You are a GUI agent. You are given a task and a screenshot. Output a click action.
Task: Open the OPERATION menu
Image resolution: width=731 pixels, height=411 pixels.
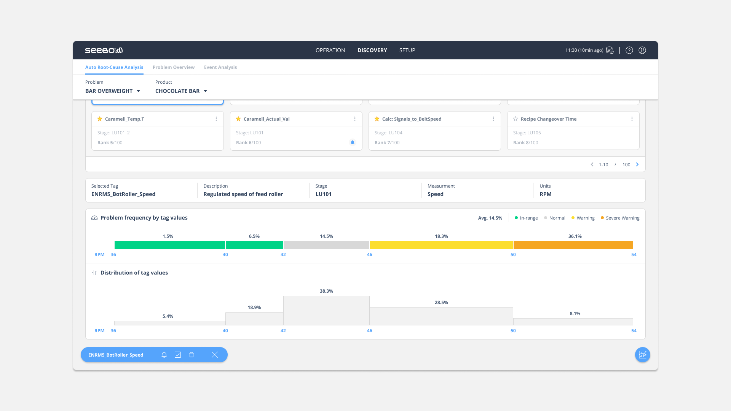click(330, 50)
